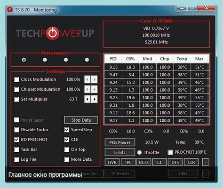Click the TechPowerUp power logo

point(53,33)
